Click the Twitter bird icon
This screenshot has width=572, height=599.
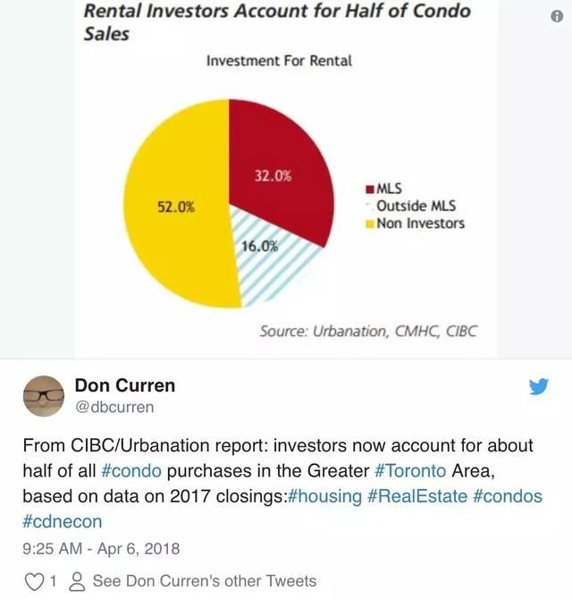[x=538, y=386]
